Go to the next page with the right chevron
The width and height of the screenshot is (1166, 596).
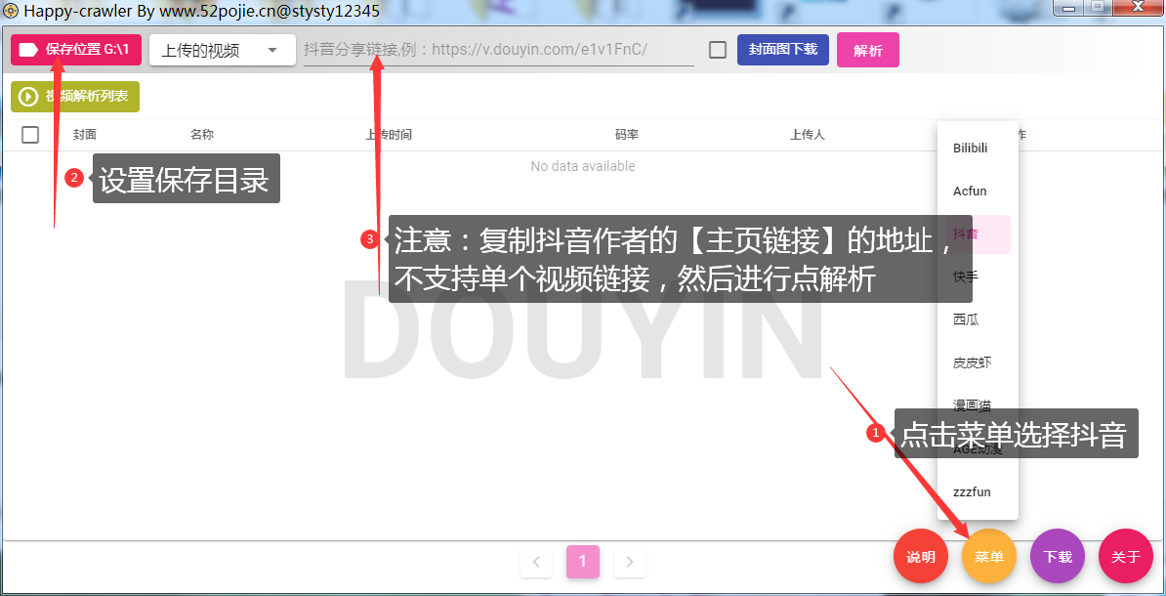tap(630, 562)
